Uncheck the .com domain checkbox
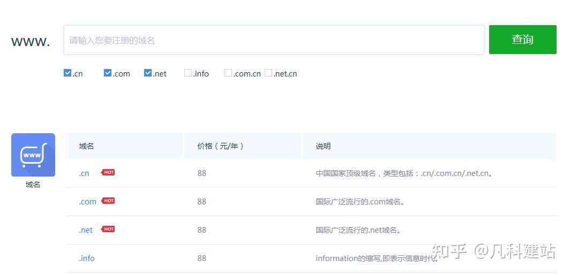The image size is (570, 275). tap(108, 73)
